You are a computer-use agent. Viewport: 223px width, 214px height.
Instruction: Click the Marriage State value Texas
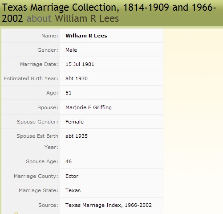click(x=73, y=190)
